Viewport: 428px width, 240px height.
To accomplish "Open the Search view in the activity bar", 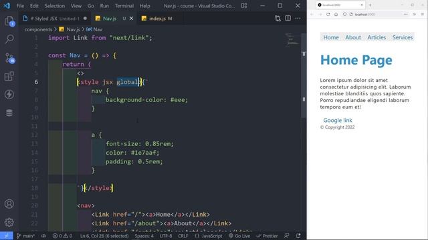I will 9,39.
